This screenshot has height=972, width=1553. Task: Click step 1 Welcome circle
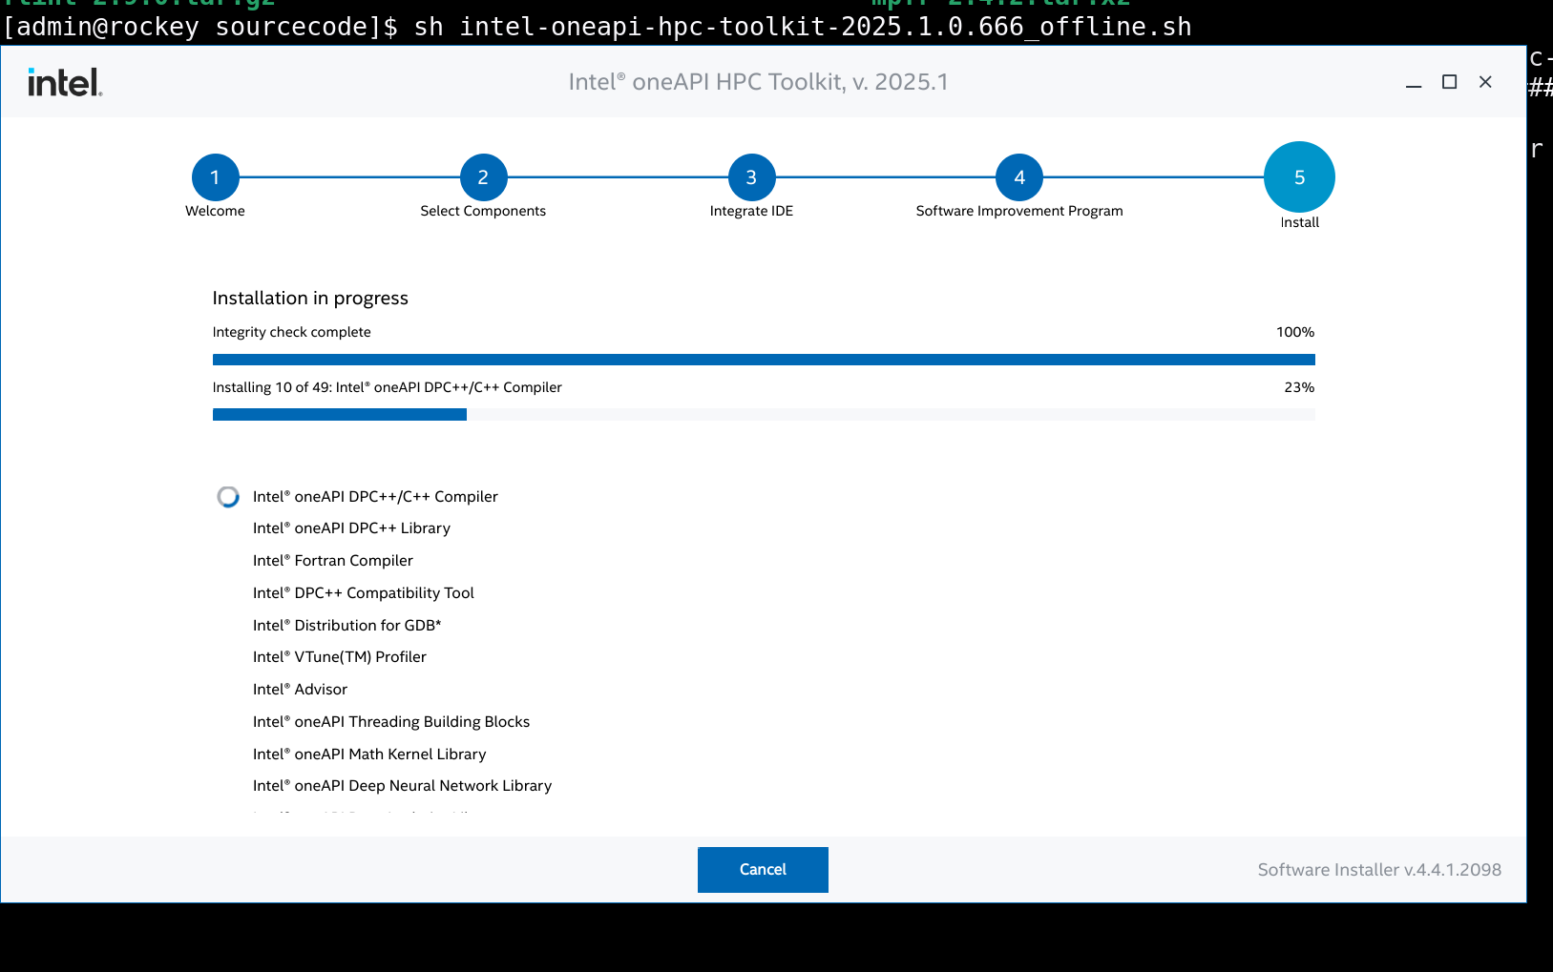pos(215,177)
